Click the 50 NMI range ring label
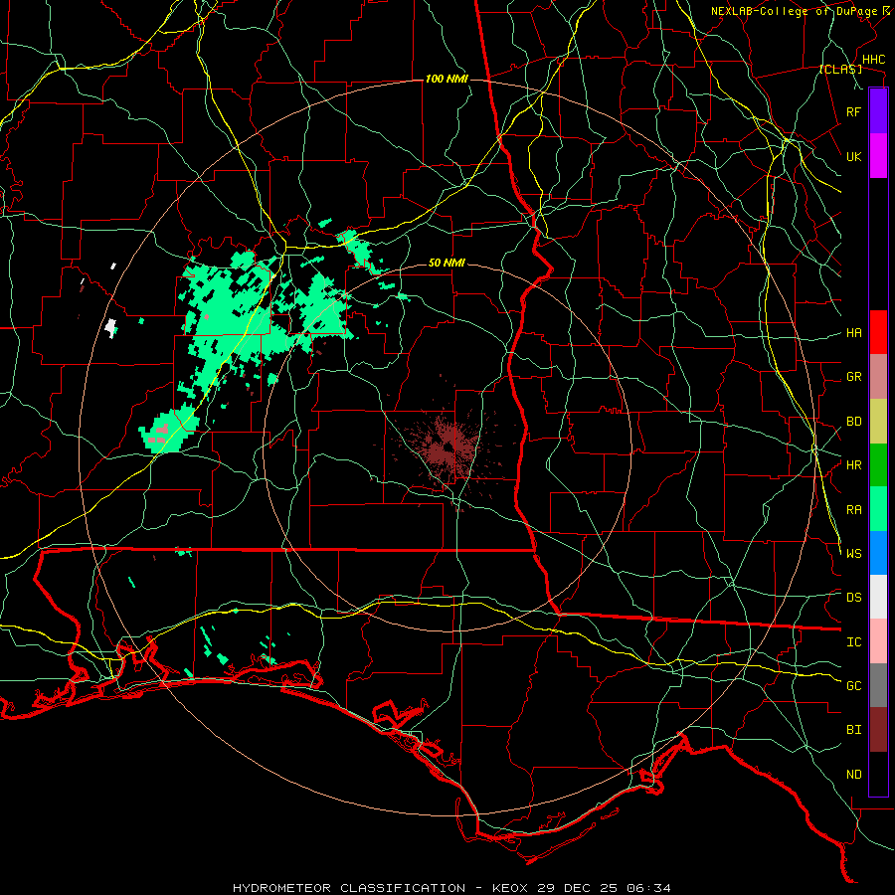Viewport: 895px width, 895px height. click(447, 264)
